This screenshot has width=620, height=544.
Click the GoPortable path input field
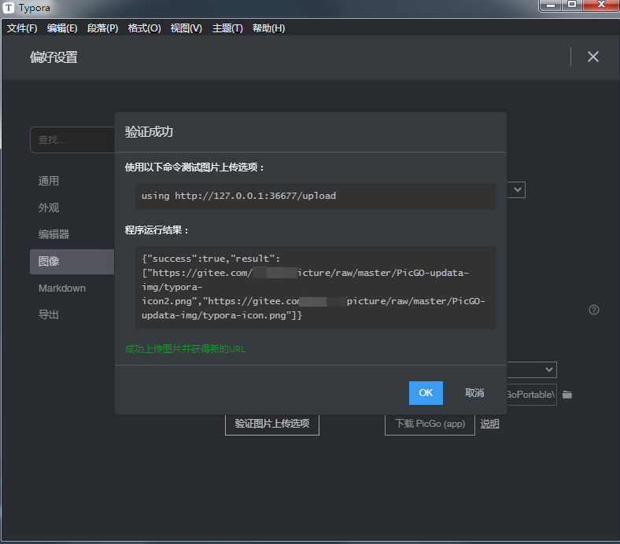[x=532, y=395]
